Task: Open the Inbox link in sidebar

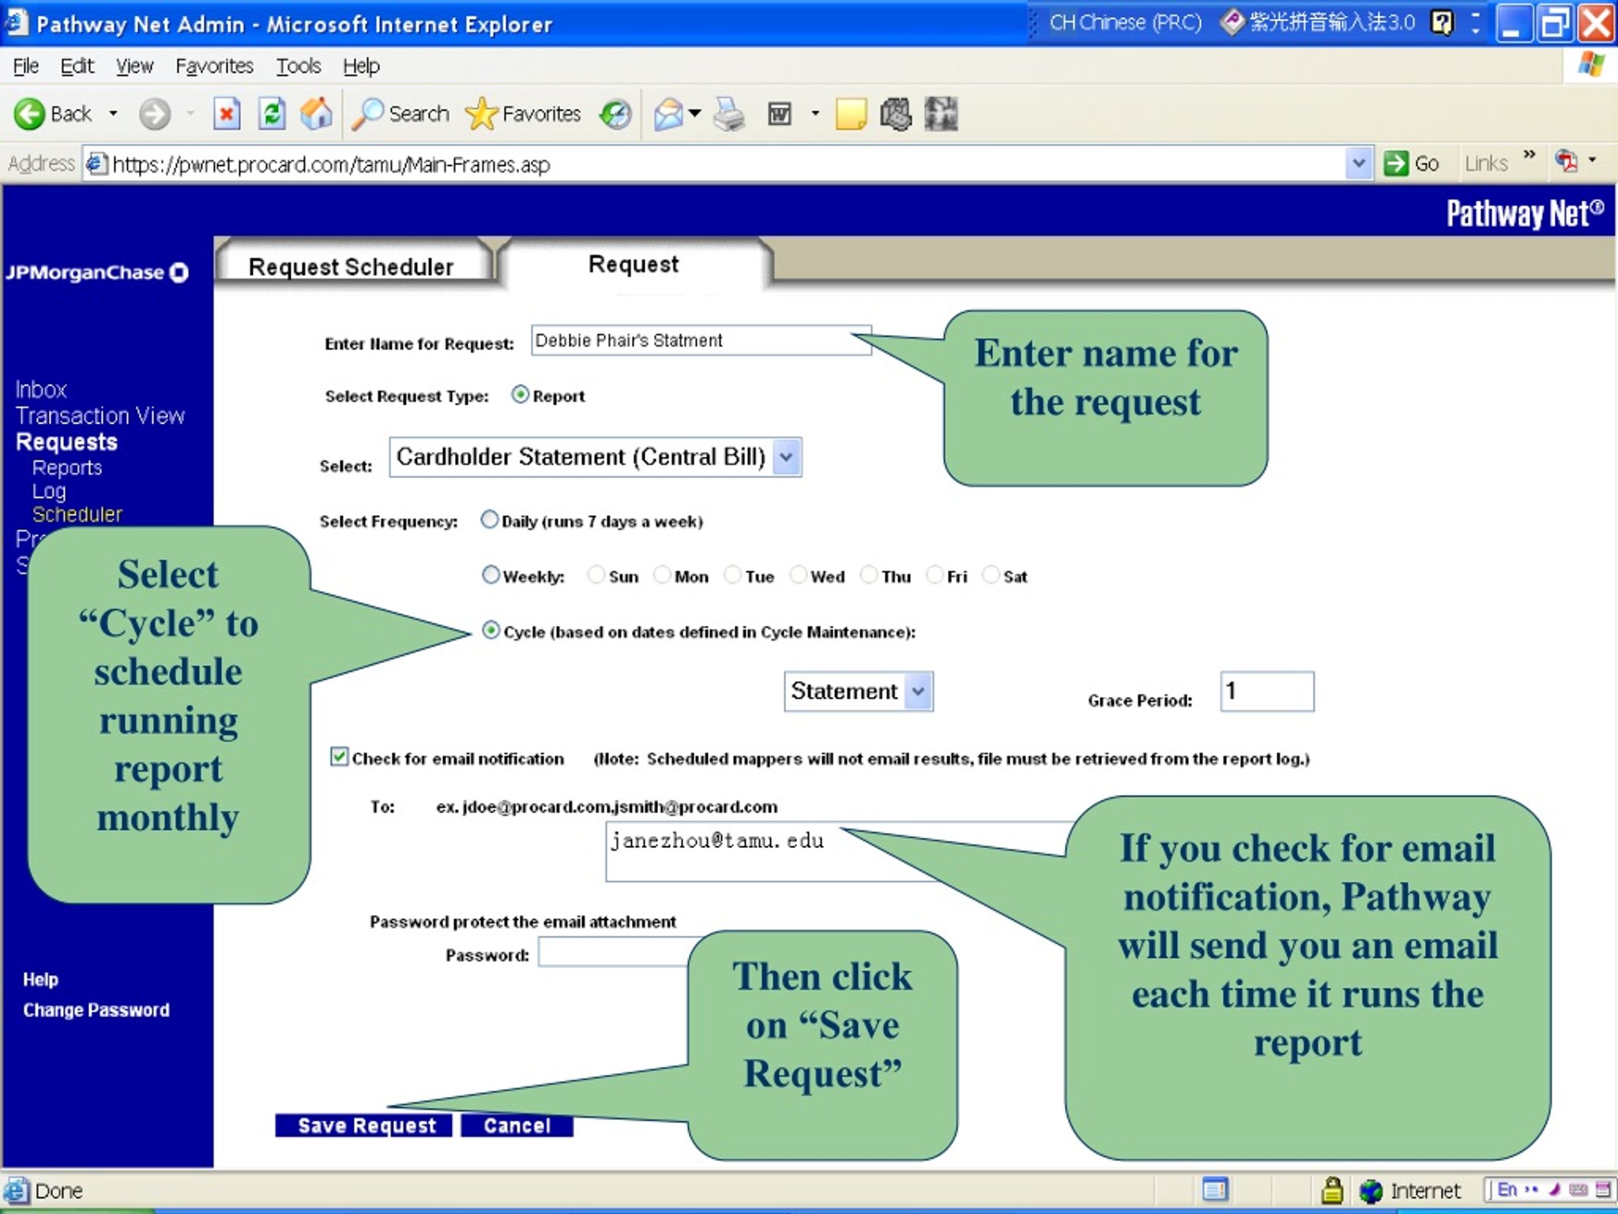Action: coord(41,389)
